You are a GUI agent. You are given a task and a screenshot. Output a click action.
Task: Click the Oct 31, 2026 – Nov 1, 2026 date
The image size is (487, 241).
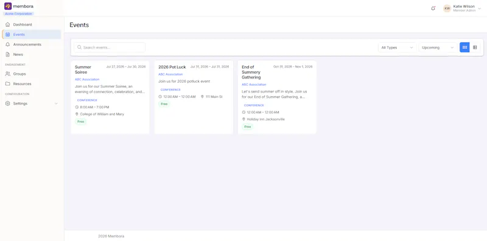click(x=293, y=67)
